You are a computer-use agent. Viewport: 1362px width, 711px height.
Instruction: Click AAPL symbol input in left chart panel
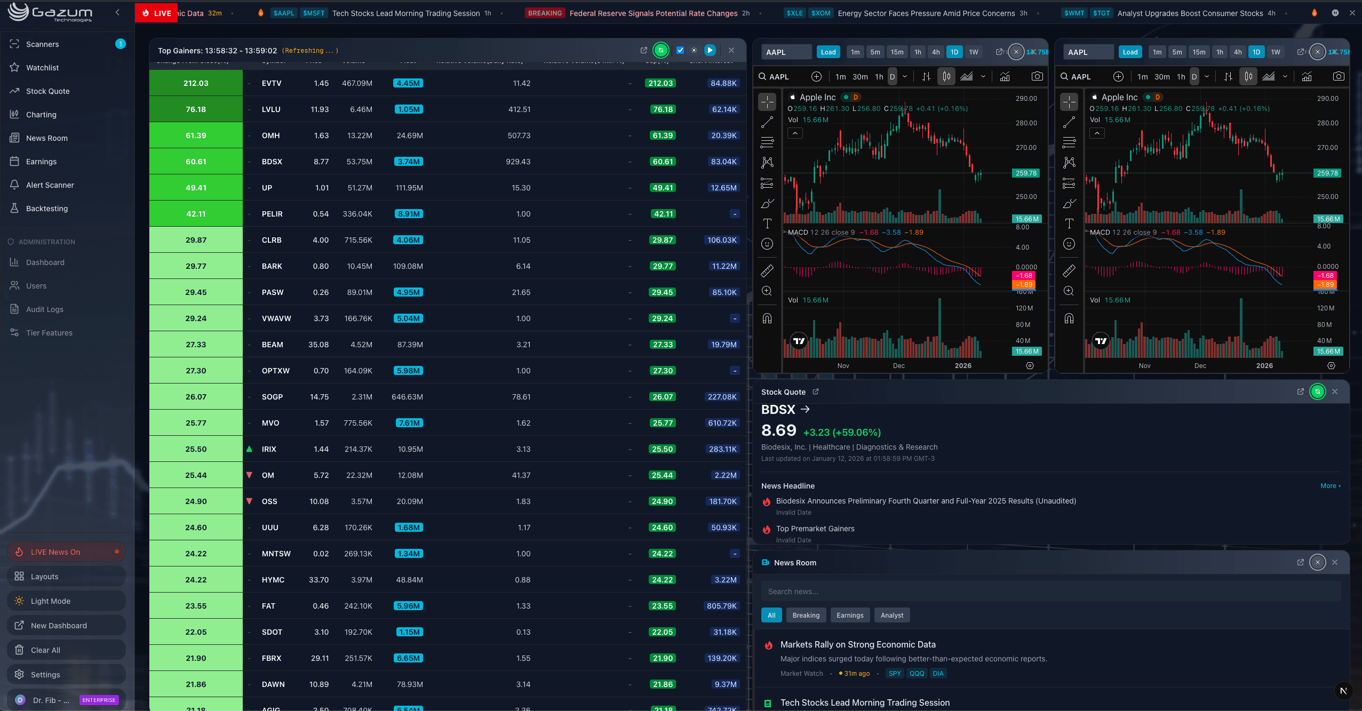click(786, 52)
